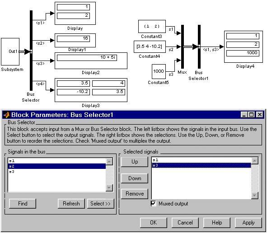
Task: Click the Refresh button
Action: click(x=71, y=204)
